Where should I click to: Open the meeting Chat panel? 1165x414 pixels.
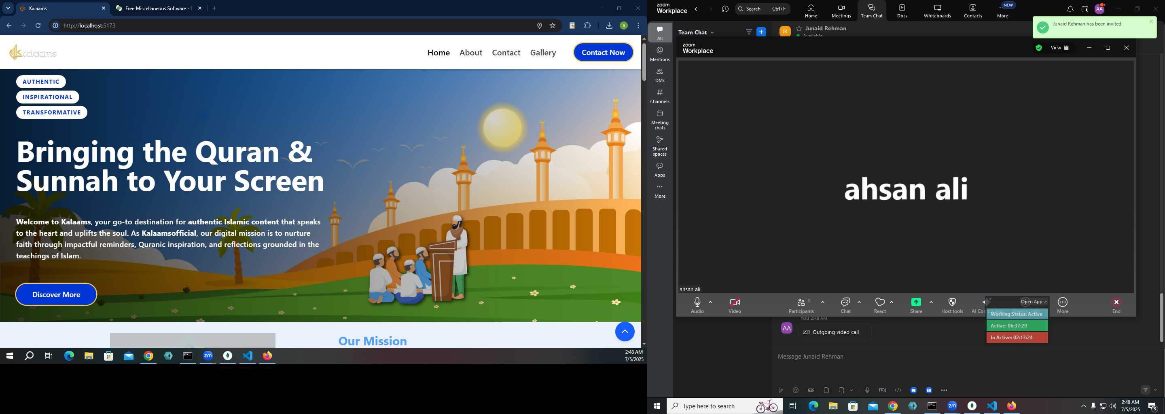845,305
